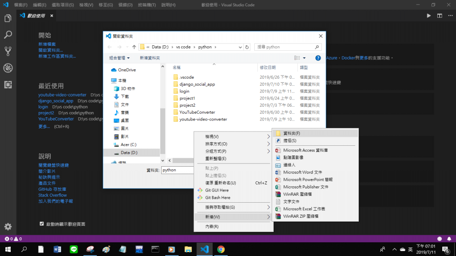Open the 終端機(T) menu
Image resolution: width=456 pixels, height=256 pixels.
tap(147, 5)
